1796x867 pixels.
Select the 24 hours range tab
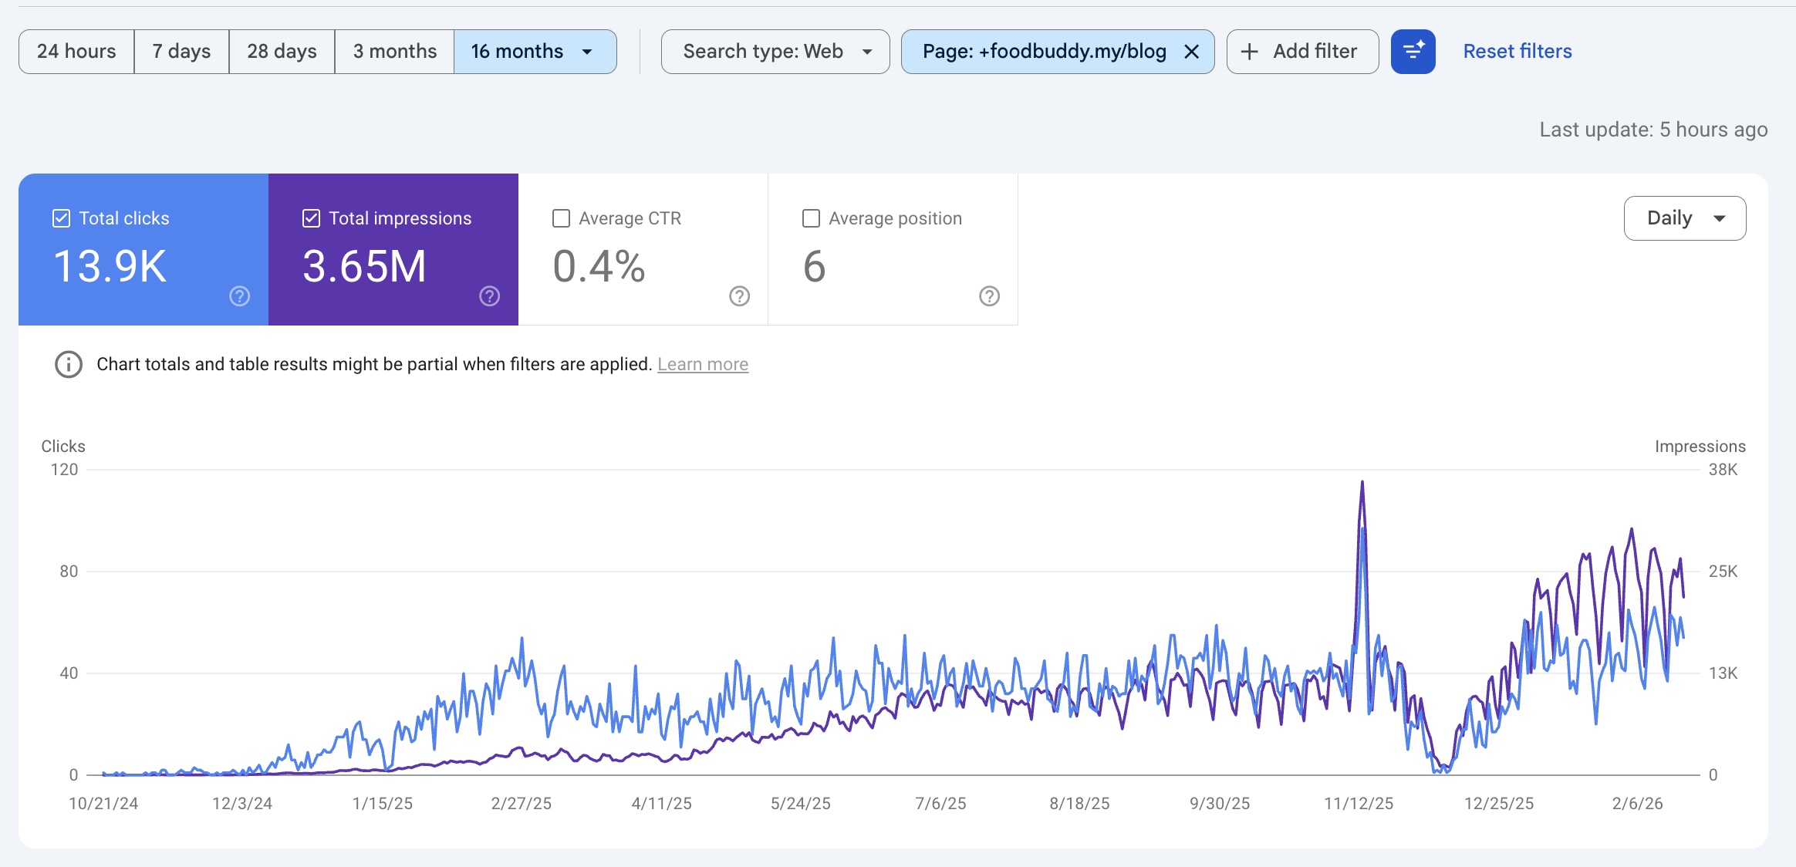(76, 52)
